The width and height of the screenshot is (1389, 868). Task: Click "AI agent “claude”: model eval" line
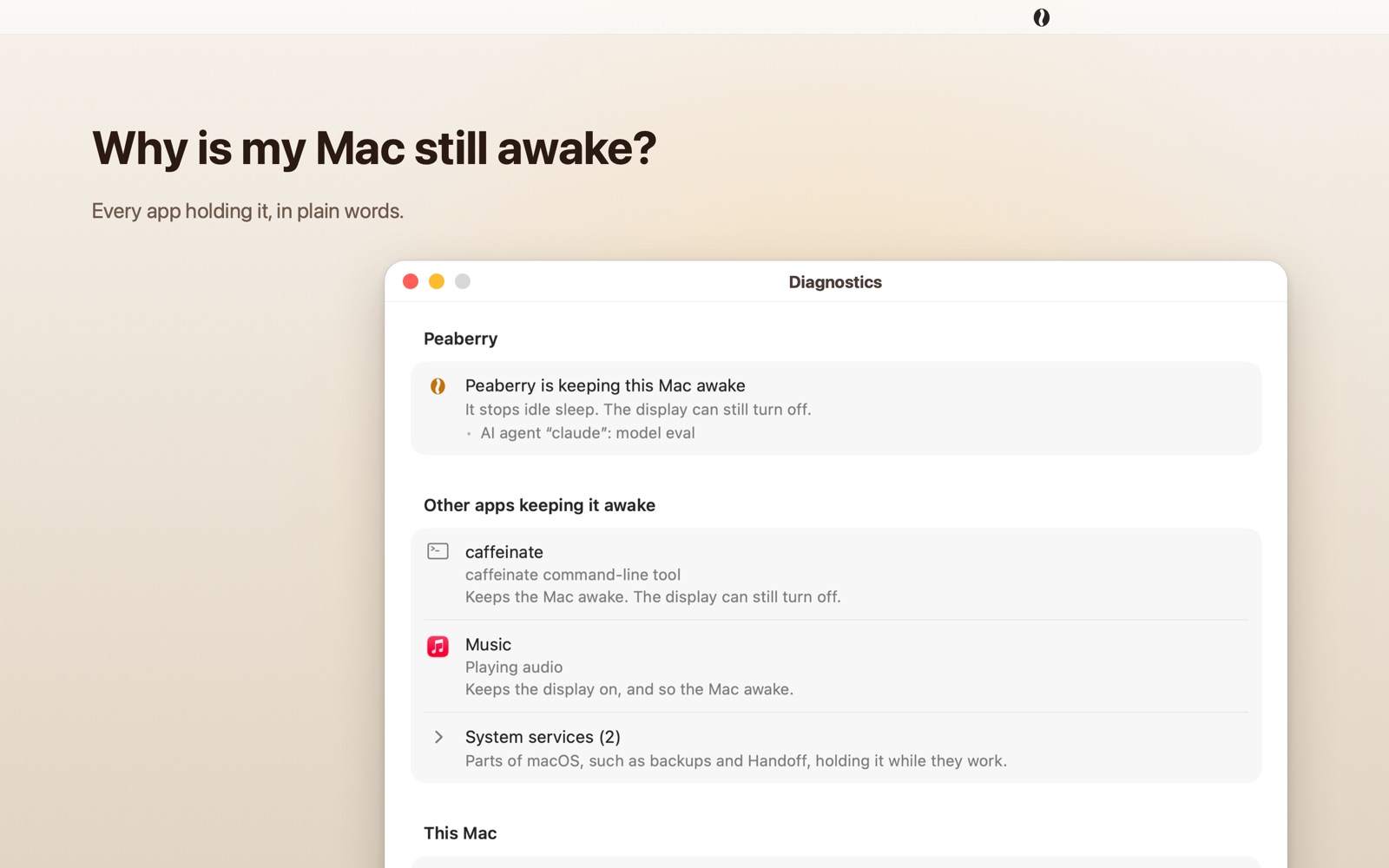588,433
